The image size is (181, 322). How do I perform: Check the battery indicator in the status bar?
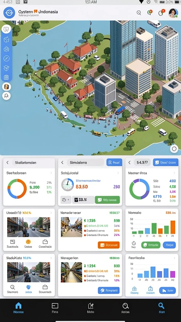click(162, 2)
